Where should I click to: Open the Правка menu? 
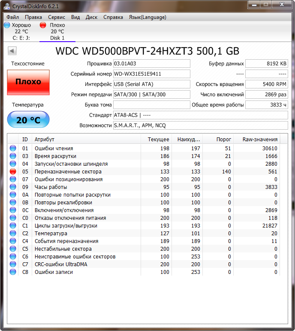33,17
